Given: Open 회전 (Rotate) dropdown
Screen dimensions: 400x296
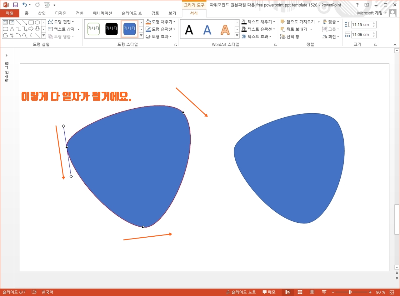Looking at the screenshot, I should 331,37.
